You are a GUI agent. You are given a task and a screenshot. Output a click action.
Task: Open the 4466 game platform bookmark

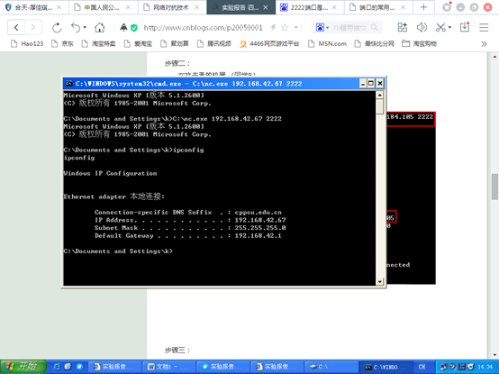coord(269,43)
